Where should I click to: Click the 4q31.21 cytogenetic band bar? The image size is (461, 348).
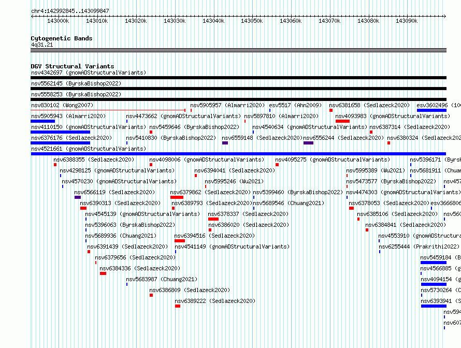pos(238,50)
